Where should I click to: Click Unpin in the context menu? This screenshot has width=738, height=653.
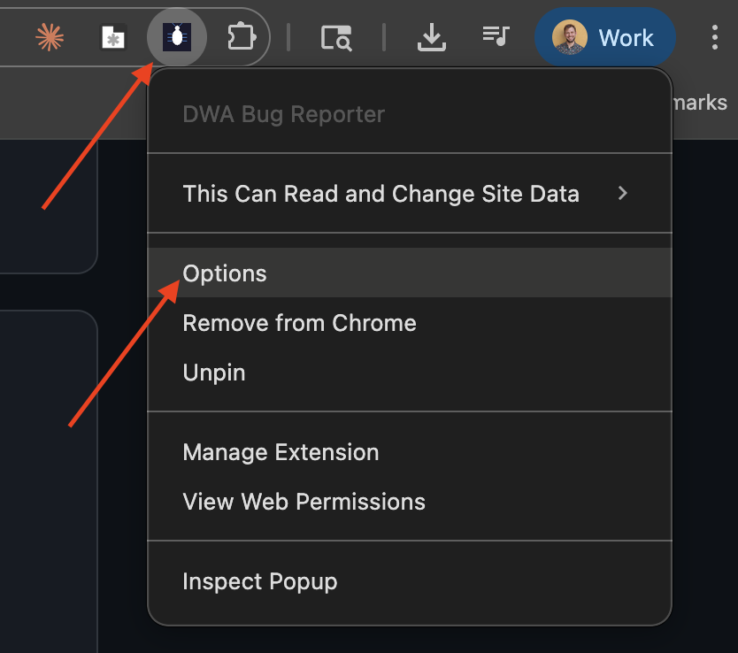pos(213,373)
